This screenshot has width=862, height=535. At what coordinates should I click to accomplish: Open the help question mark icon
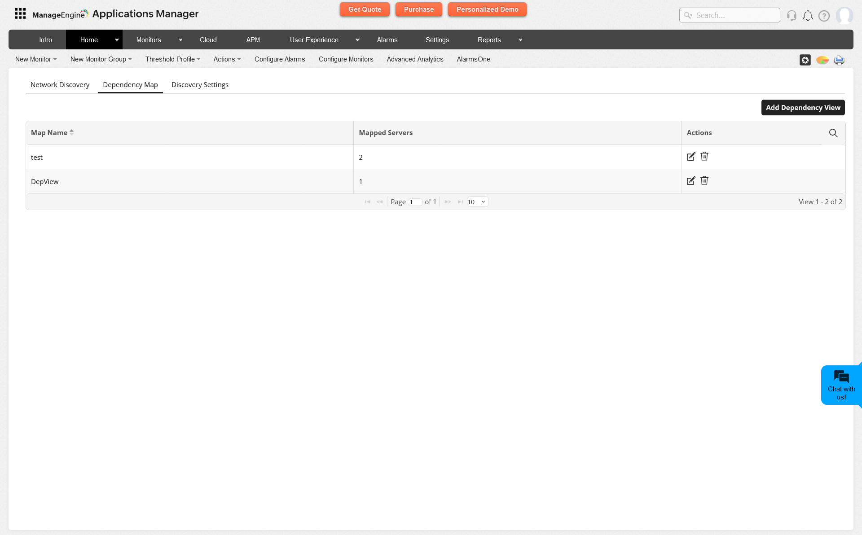click(x=824, y=15)
